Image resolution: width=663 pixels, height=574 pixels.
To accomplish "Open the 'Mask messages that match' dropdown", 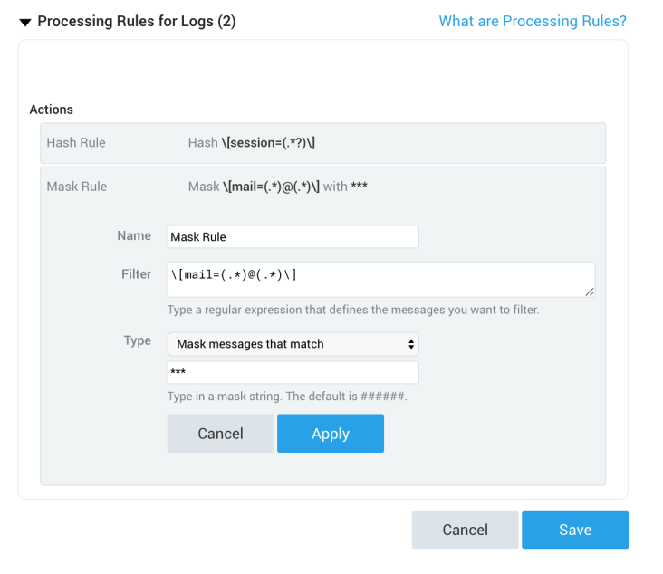I will point(293,344).
